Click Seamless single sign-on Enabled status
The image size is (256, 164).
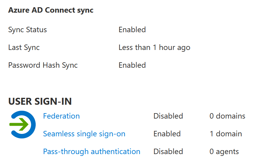pyautogui.click(x=167, y=134)
